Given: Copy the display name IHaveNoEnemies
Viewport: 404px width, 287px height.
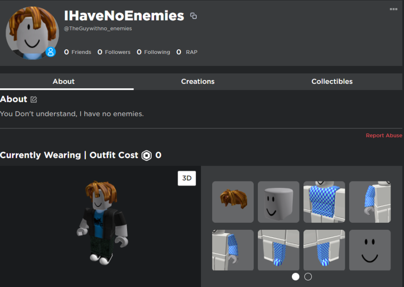Looking at the screenshot, I should tap(194, 16).
